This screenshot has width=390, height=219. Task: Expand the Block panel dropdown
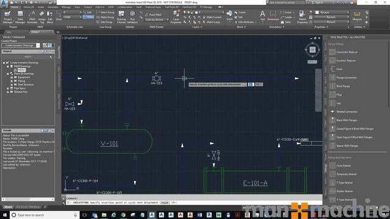coord(241,27)
